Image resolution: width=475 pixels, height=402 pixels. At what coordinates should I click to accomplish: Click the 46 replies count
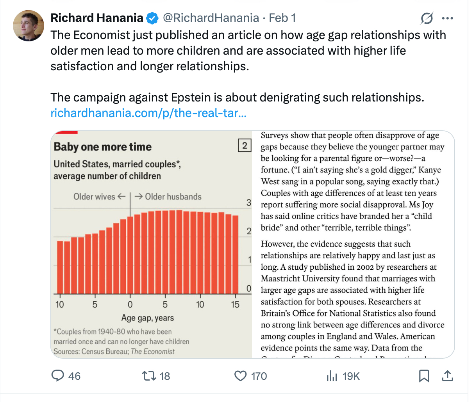[x=74, y=376]
